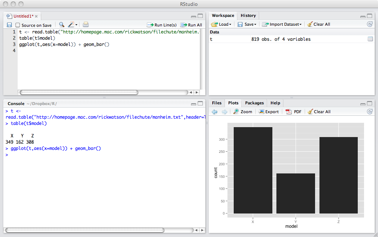Open the Files tab
This screenshot has width=378, height=237.
click(x=217, y=103)
